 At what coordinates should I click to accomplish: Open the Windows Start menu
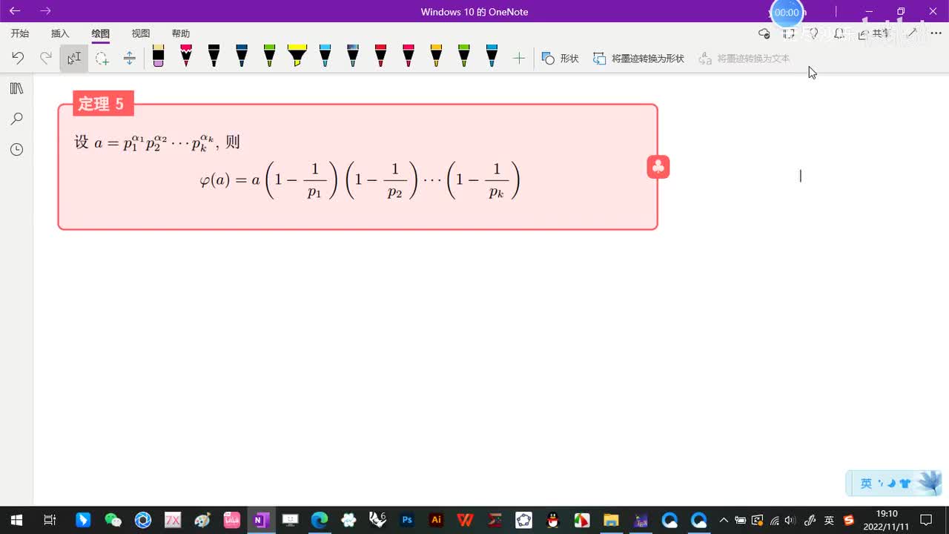tap(16, 520)
